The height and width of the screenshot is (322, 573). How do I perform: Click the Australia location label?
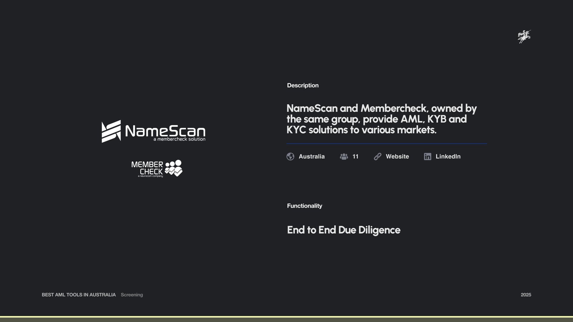tap(312, 156)
